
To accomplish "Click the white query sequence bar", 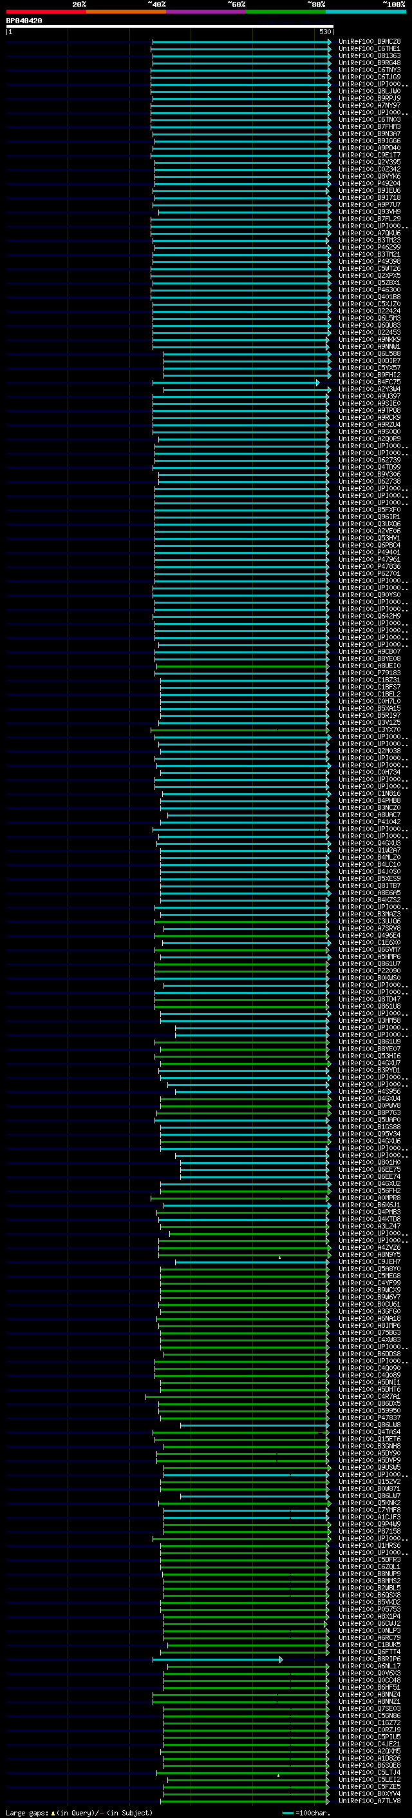I will tap(170, 27).
